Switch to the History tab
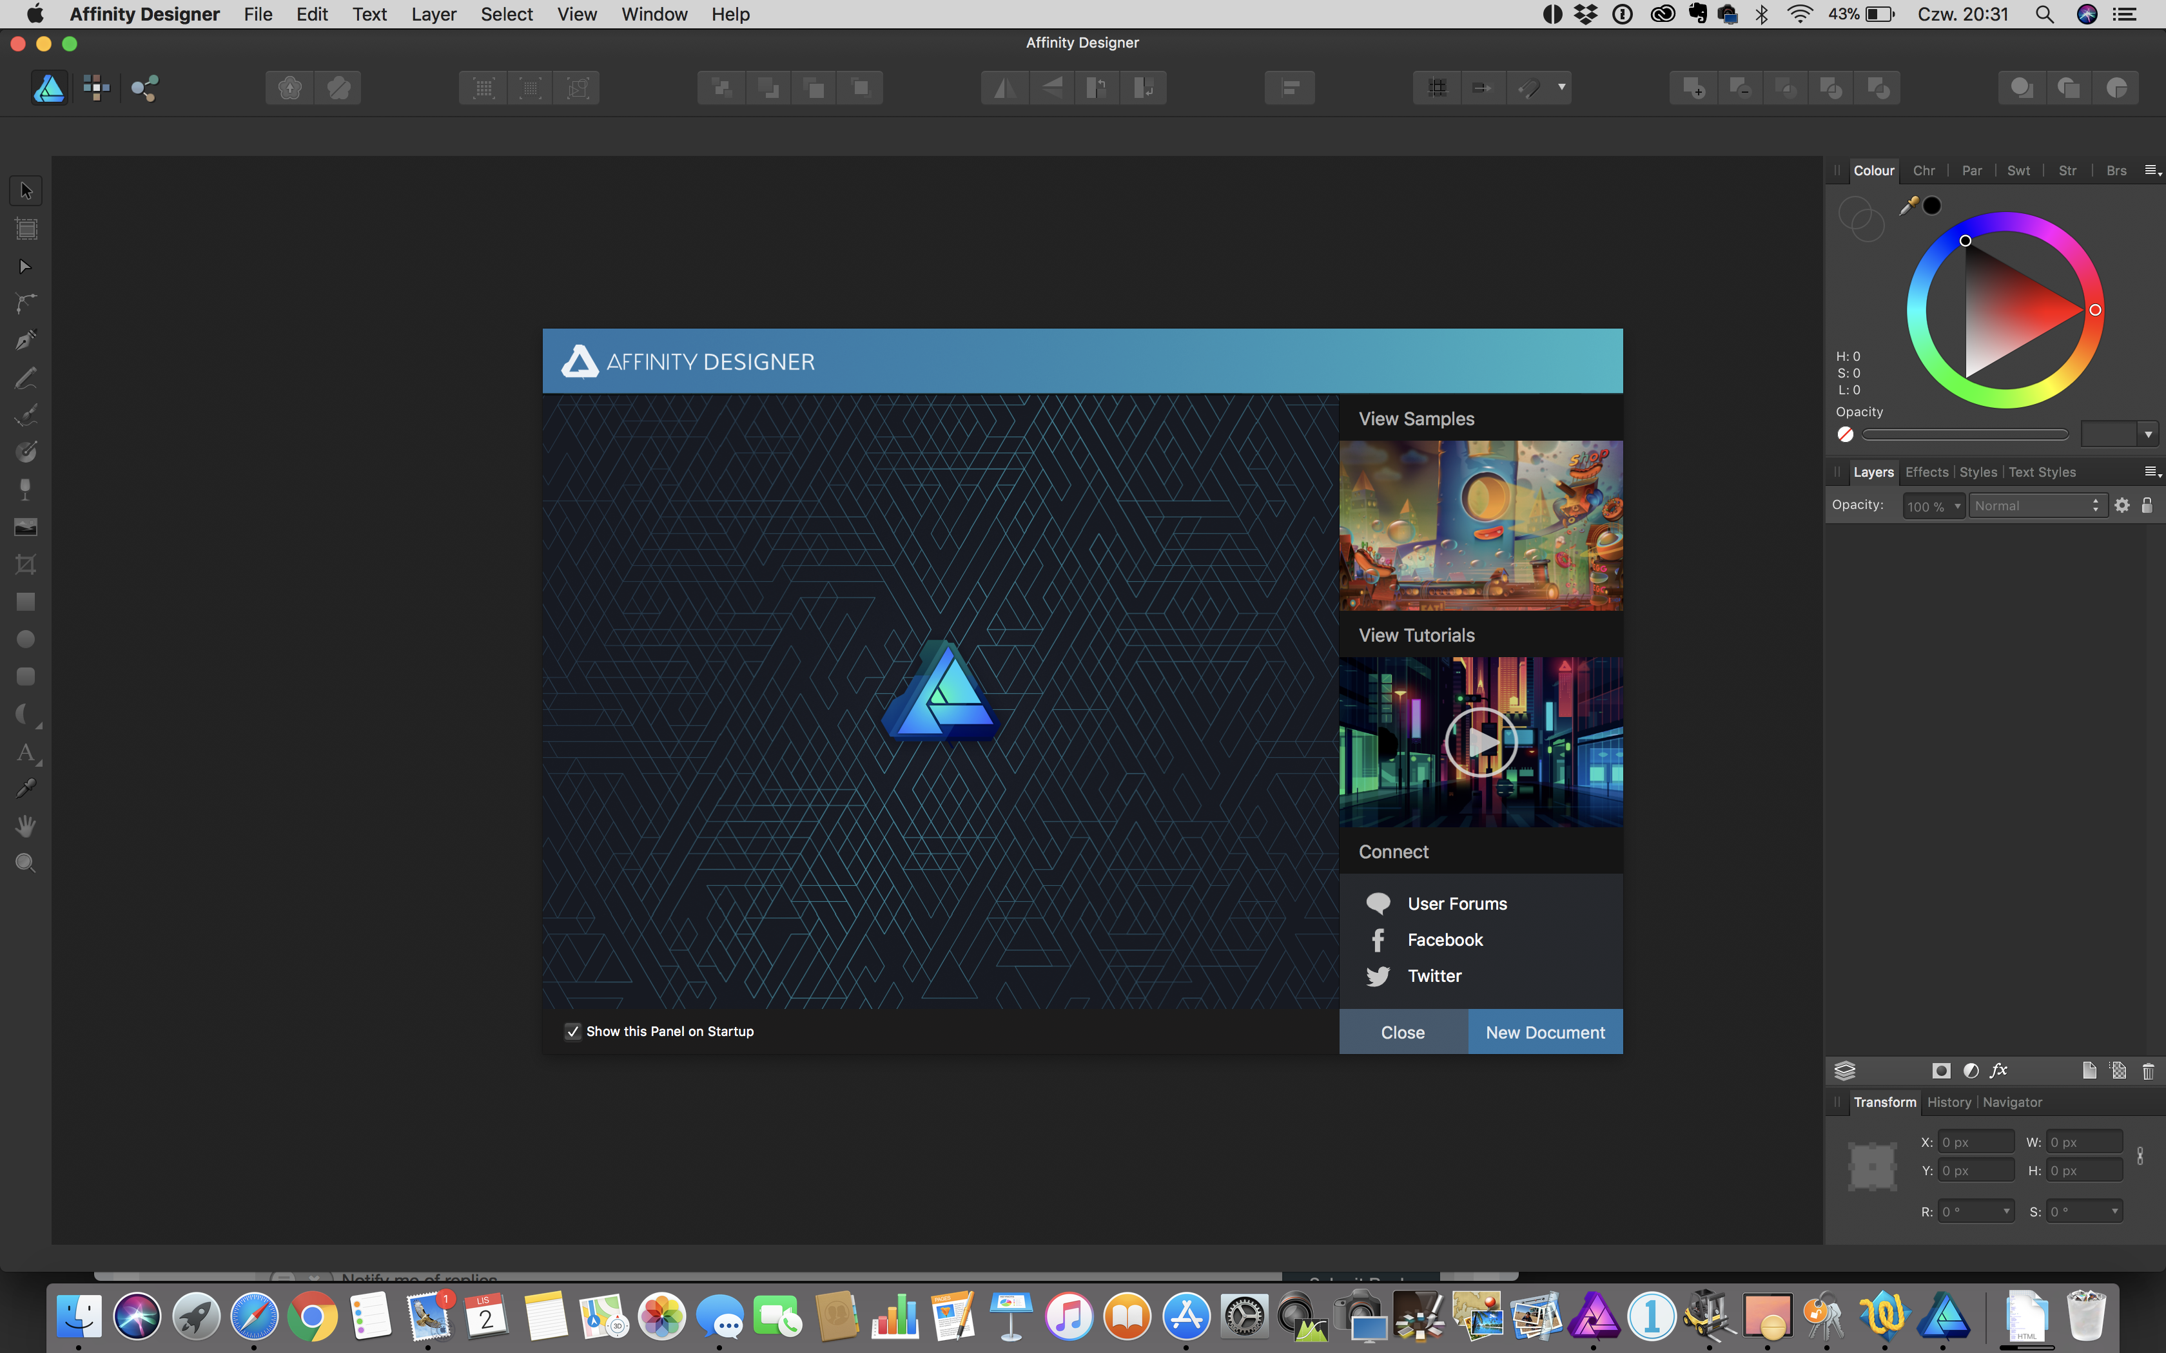Viewport: 2166px width, 1353px height. tap(1949, 1102)
